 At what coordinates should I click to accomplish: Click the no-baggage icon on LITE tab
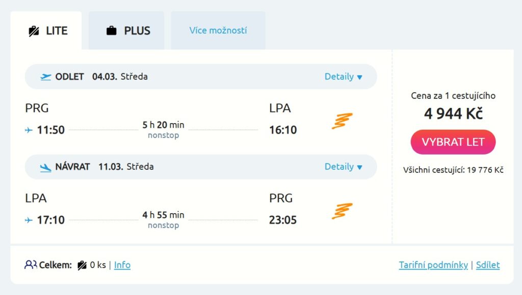tap(34, 31)
